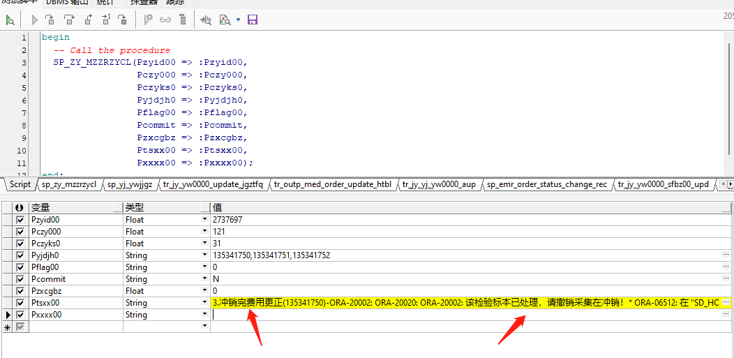Open ellipsis editor button for Pyjdjh0 value
The image size is (734, 358).
point(726,255)
